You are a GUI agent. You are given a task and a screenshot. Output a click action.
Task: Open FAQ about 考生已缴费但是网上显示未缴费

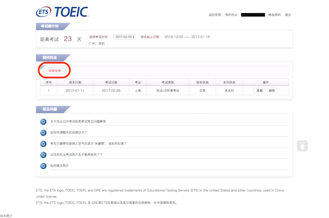pyautogui.click(x=88, y=144)
